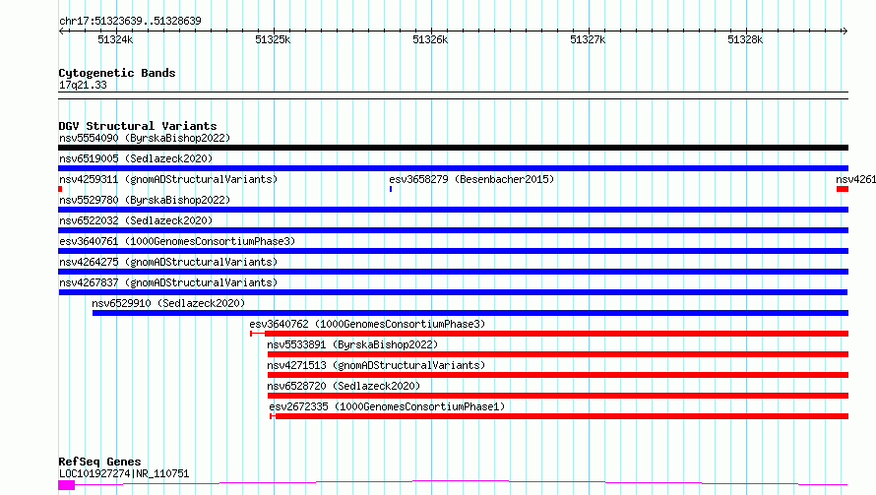Click the blue nsv6529910 variant bar
This screenshot has height=495, width=876.
click(x=470, y=313)
